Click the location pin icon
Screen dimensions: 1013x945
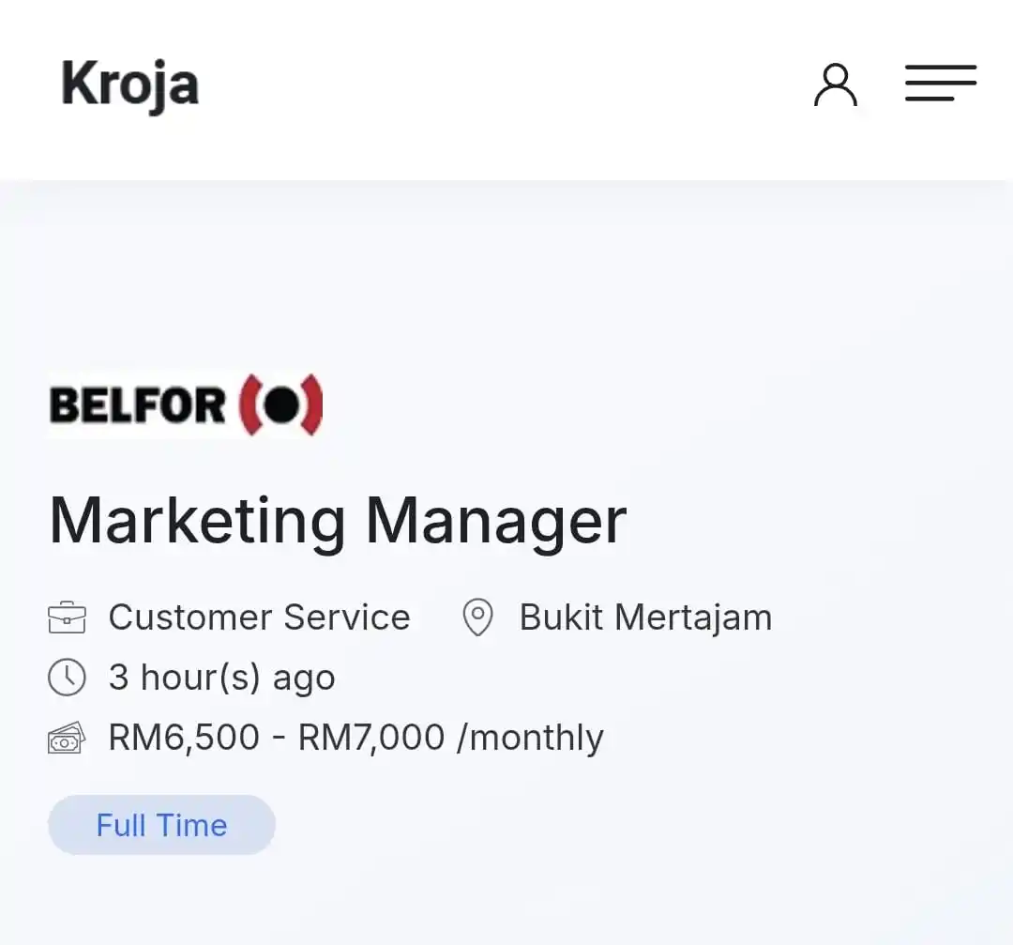(478, 617)
